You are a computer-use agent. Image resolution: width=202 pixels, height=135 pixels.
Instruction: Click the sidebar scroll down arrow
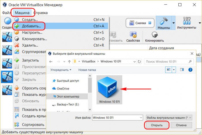click(90, 110)
